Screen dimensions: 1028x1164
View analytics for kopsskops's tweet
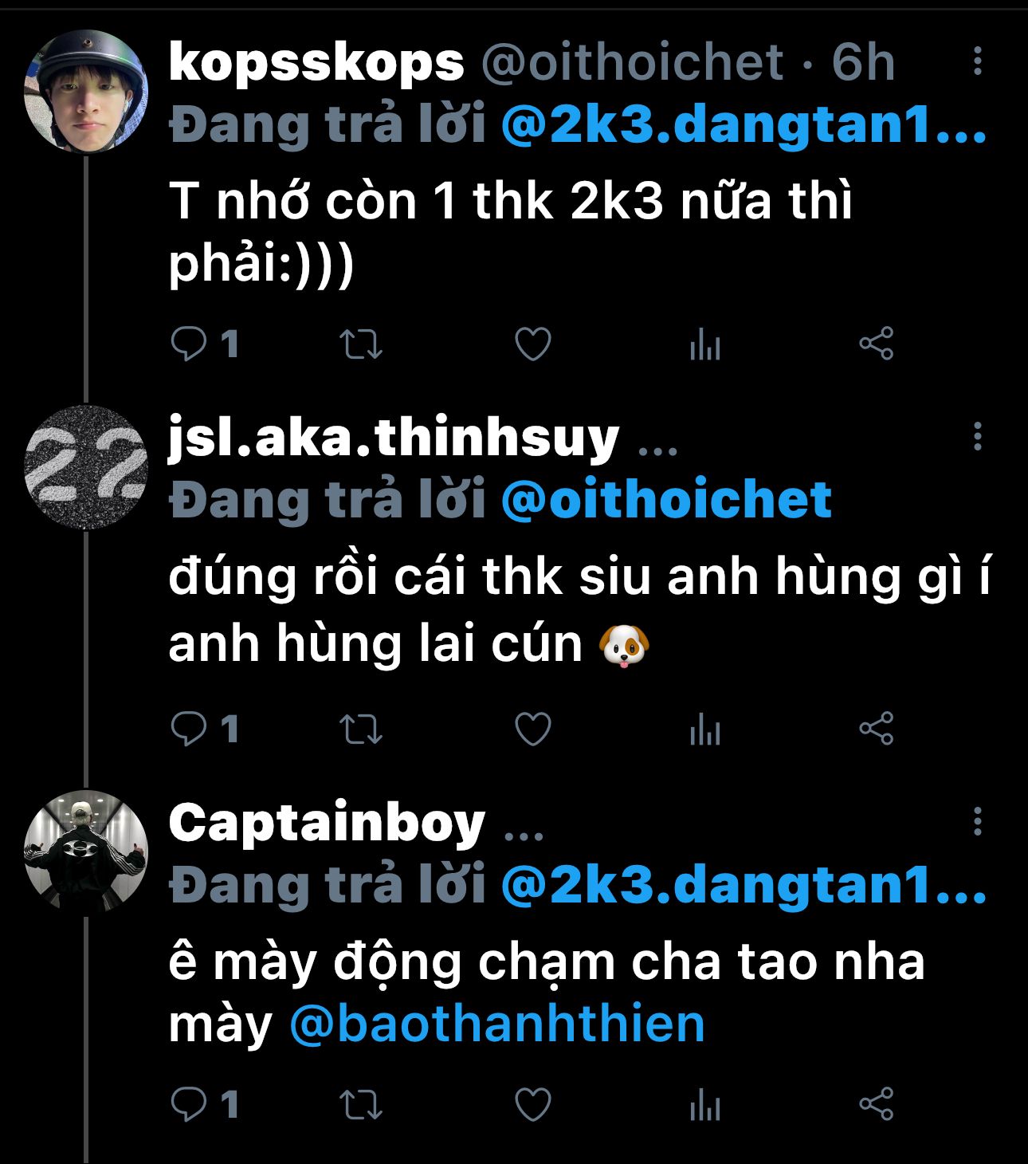705,346
